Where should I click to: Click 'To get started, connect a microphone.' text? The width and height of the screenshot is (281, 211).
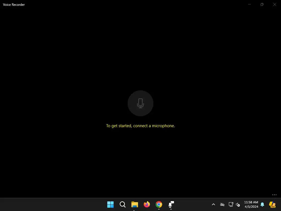click(140, 126)
